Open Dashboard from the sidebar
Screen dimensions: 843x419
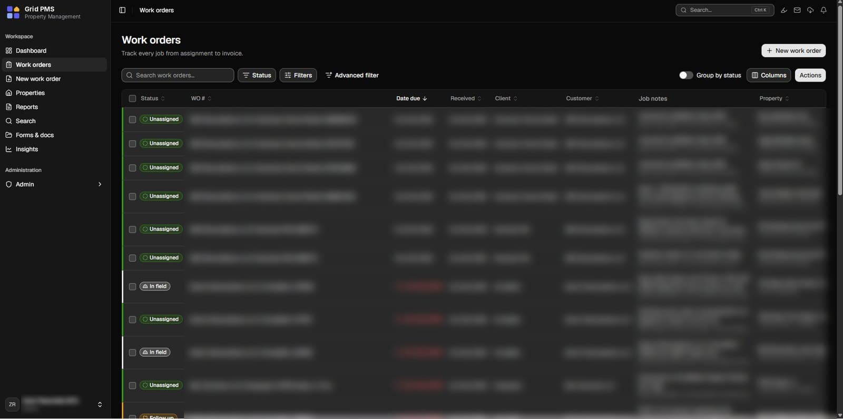54,51
